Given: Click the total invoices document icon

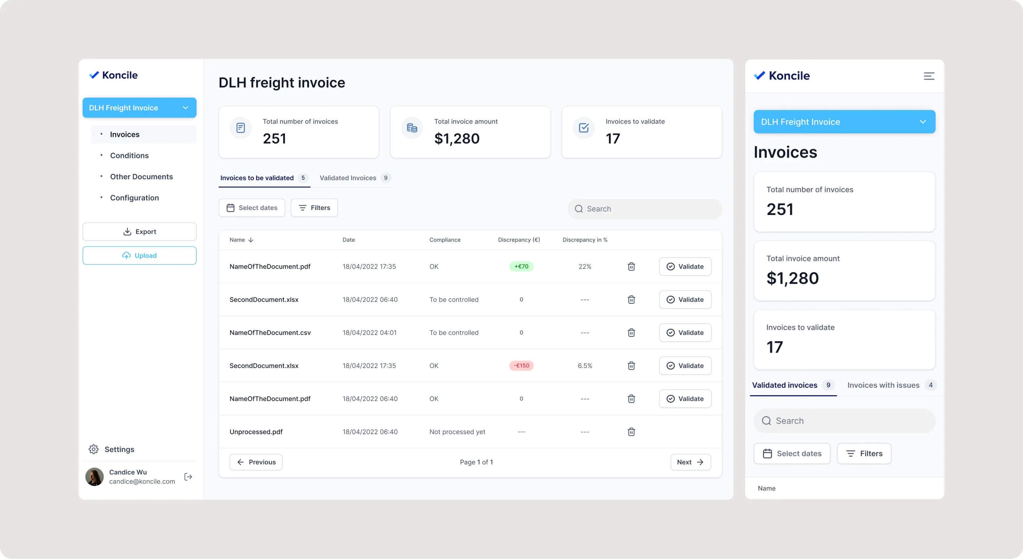Looking at the screenshot, I should [x=241, y=128].
